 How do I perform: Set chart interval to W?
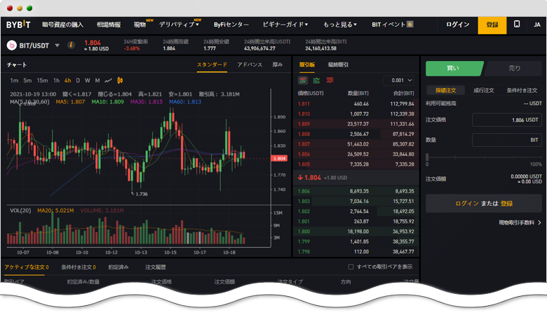point(87,80)
